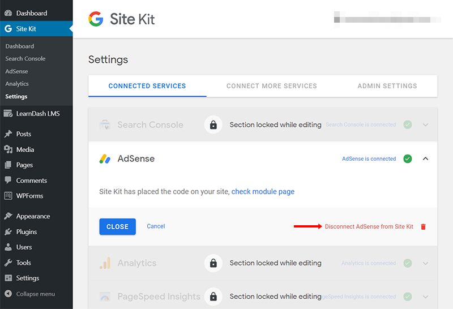The image size is (453, 309).
Task: Click the lock icon on PageSpeed Insights row
Action: coord(213,297)
